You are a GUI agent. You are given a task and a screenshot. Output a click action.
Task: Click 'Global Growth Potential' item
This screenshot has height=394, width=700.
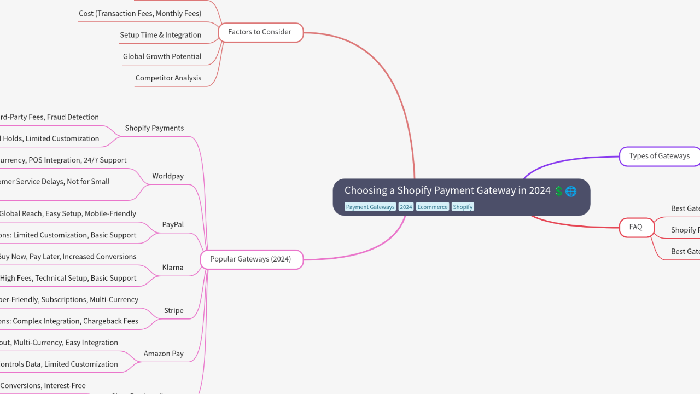coord(162,56)
